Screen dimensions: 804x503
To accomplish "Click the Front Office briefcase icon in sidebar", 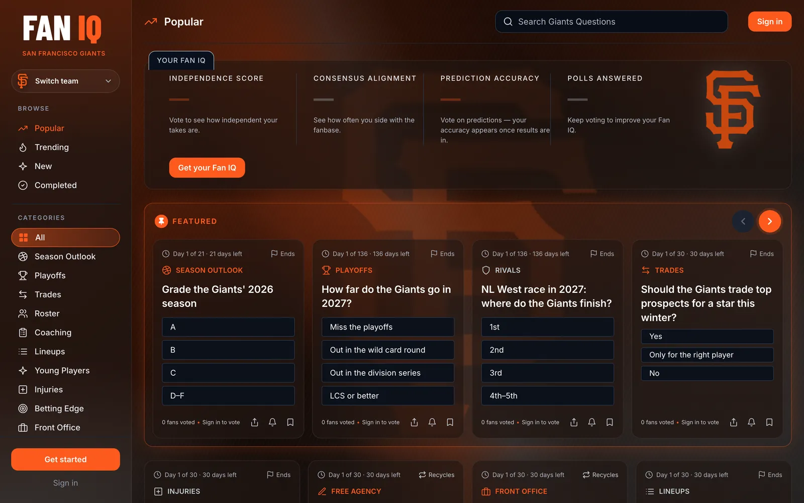I will coord(23,428).
